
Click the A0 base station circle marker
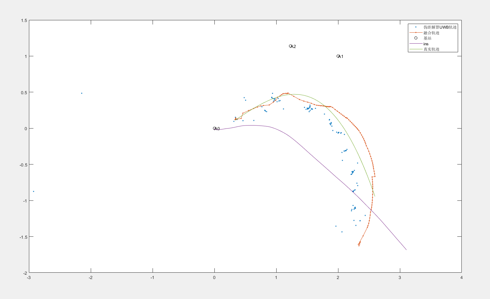(x=214, y=128)
